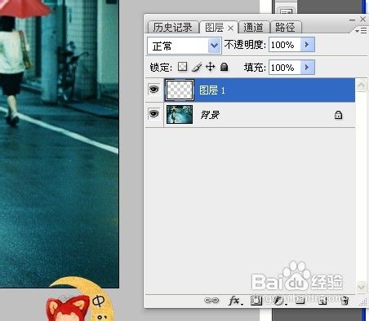The height and width of the screenshot is (321, 369).
Task: Hide 图层 1 using its eye icon
Action: 153,89
